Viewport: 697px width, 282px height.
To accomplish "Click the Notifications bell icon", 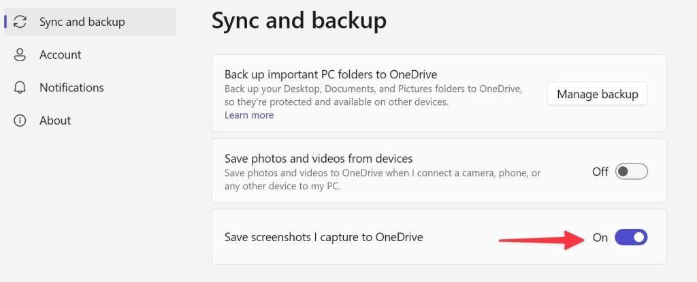I will (20, 88).
